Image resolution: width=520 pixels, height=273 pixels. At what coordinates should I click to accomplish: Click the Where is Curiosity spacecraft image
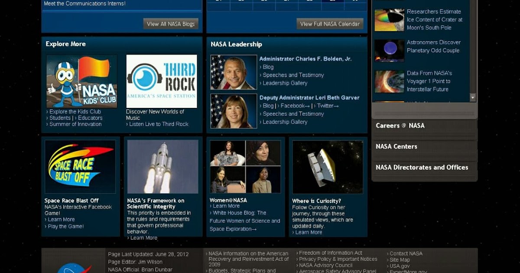328,167
